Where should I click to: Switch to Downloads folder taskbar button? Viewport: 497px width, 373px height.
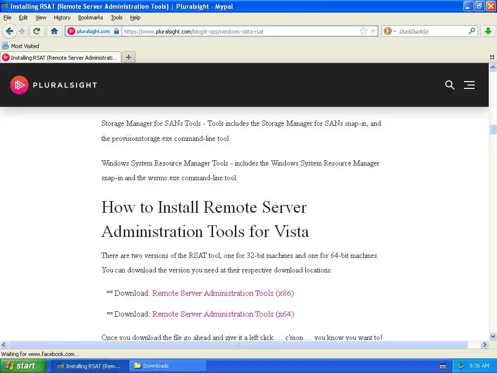click(167, 366)
